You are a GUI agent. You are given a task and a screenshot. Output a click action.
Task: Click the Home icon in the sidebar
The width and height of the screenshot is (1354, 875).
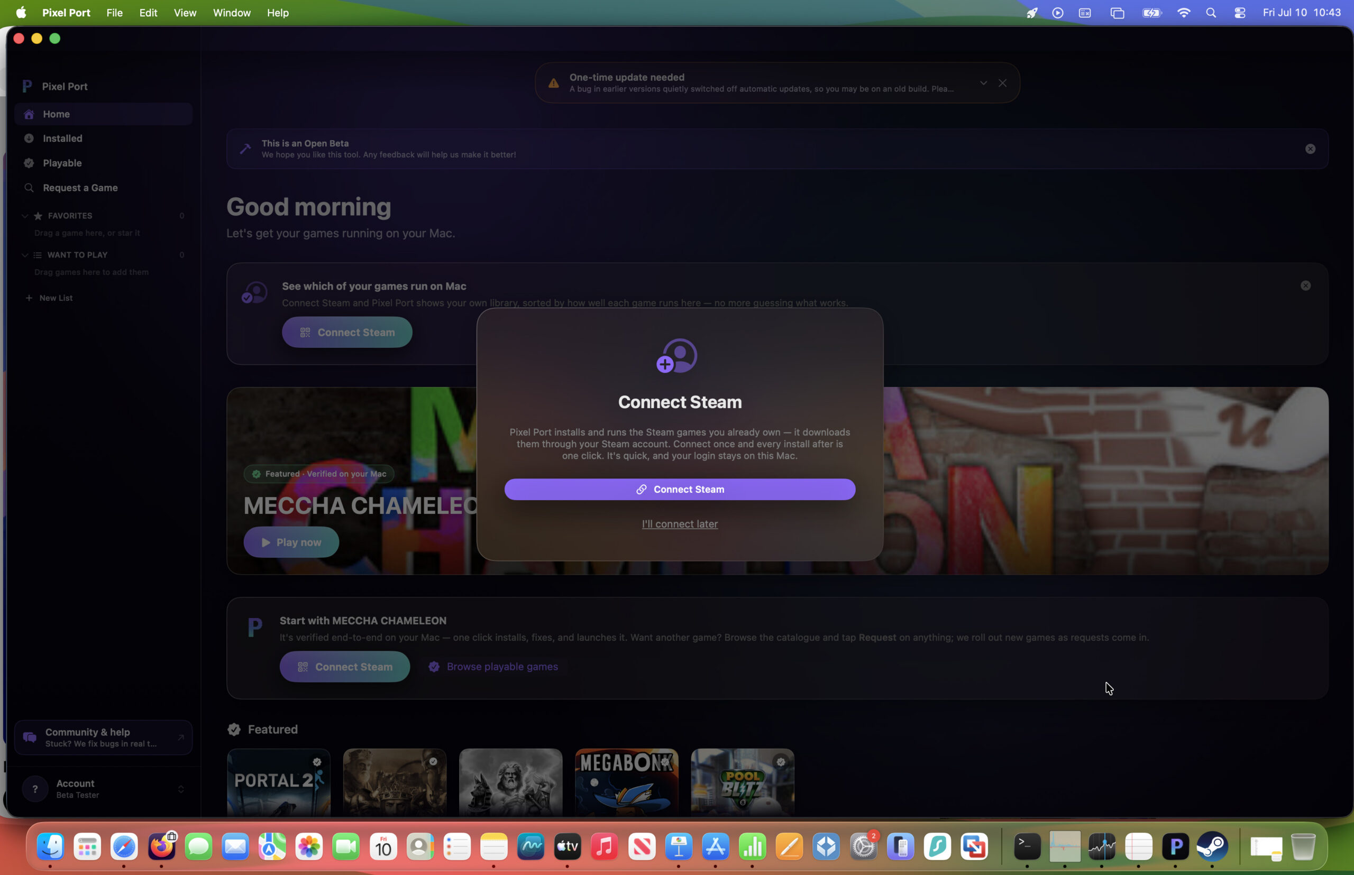(x=29, y=114)
